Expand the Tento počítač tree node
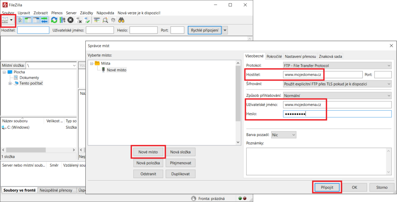 [10, 83]
